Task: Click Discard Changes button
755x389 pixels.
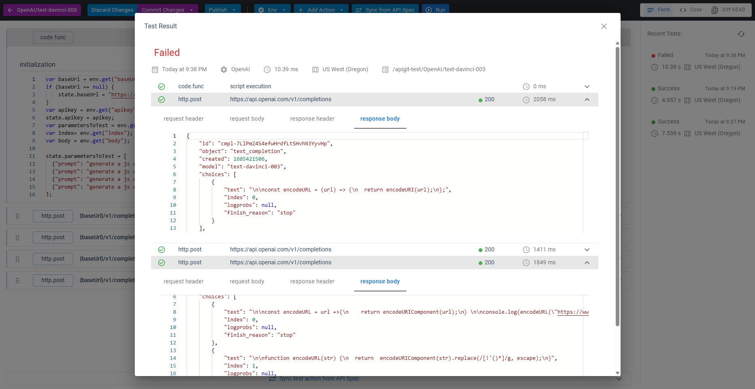Action: tap(112, 10)
